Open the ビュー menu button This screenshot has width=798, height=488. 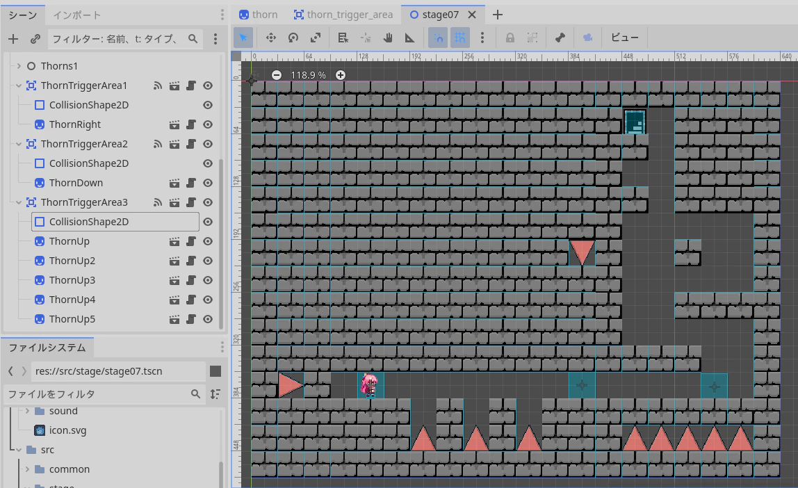pyautogui.click(x=624, y=38)
